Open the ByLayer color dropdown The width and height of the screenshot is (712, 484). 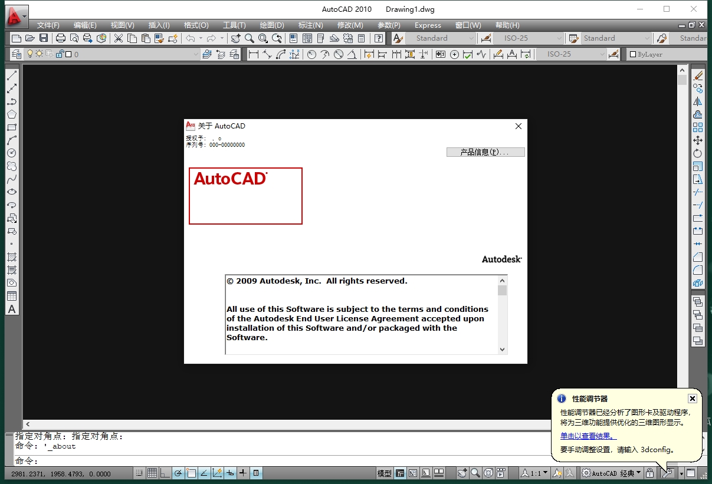[x=665, y=54]
